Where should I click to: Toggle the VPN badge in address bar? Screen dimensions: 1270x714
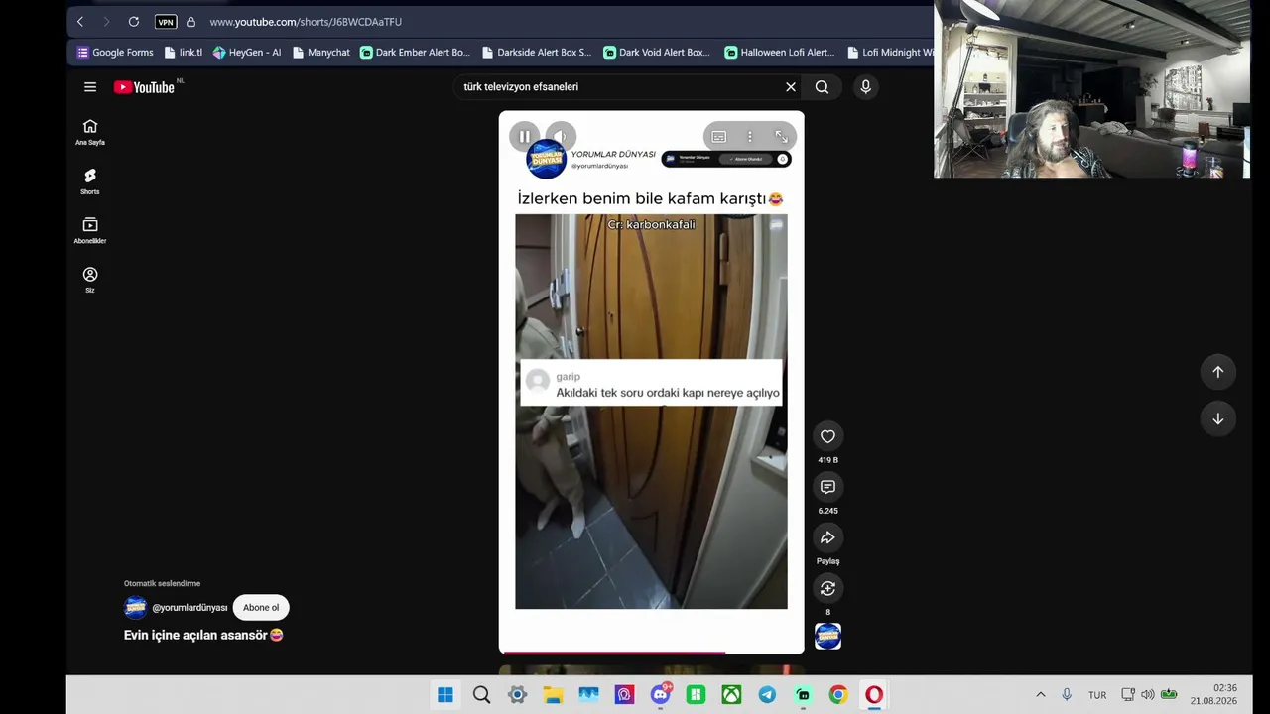(166, 22)
